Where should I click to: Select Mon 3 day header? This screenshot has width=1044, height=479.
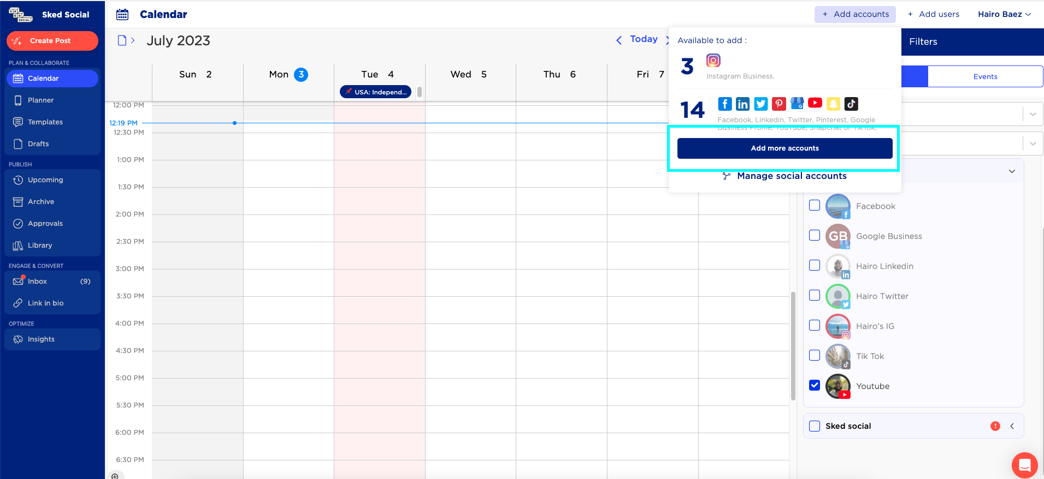[288, 75]
